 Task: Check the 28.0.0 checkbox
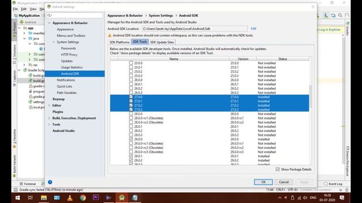coord(131,114)
